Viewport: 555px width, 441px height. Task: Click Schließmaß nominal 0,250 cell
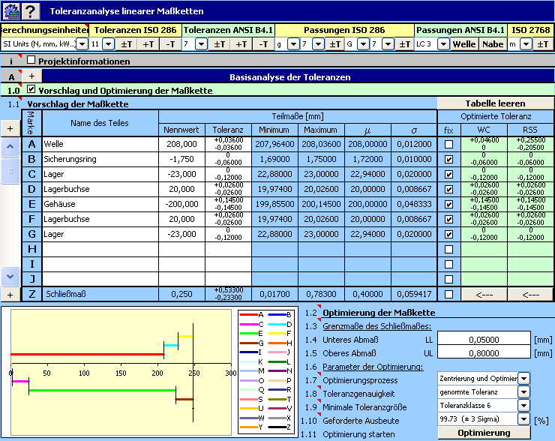point(182,294)
